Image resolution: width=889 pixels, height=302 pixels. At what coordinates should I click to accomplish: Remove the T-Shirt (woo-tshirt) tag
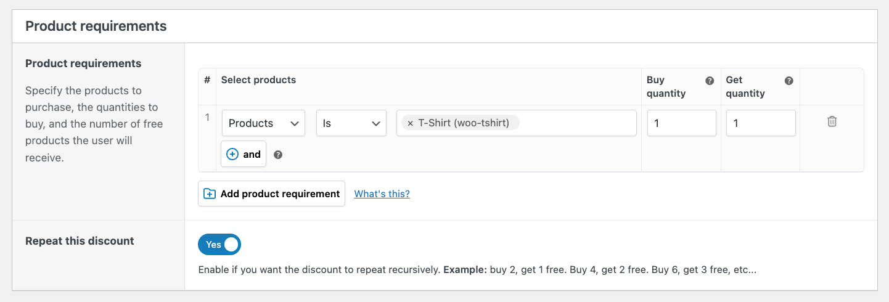click(x=411, y=123)
